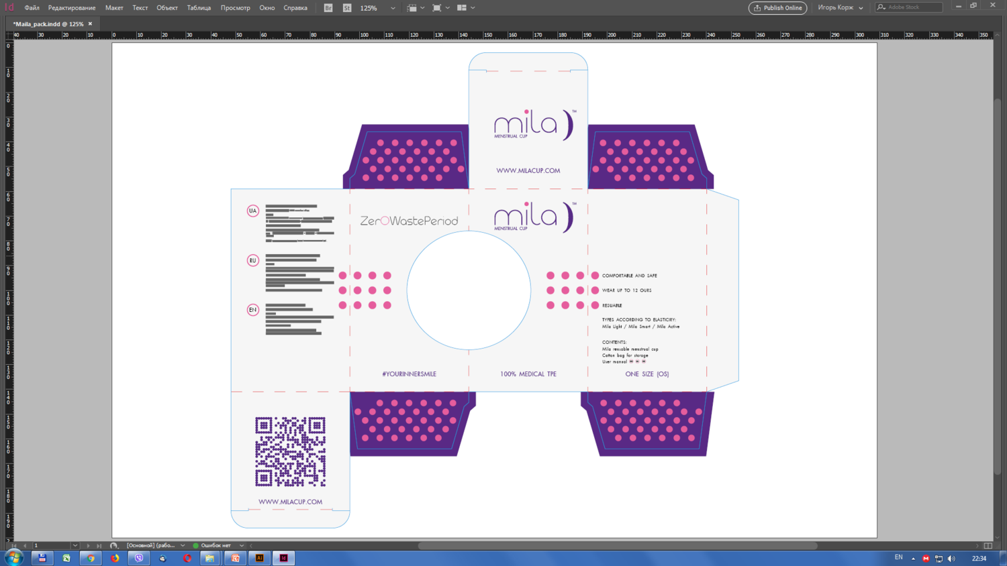
Task: Click the EN language indicator in taskbar
Action: pyautogui.click(x=899, y=558)
